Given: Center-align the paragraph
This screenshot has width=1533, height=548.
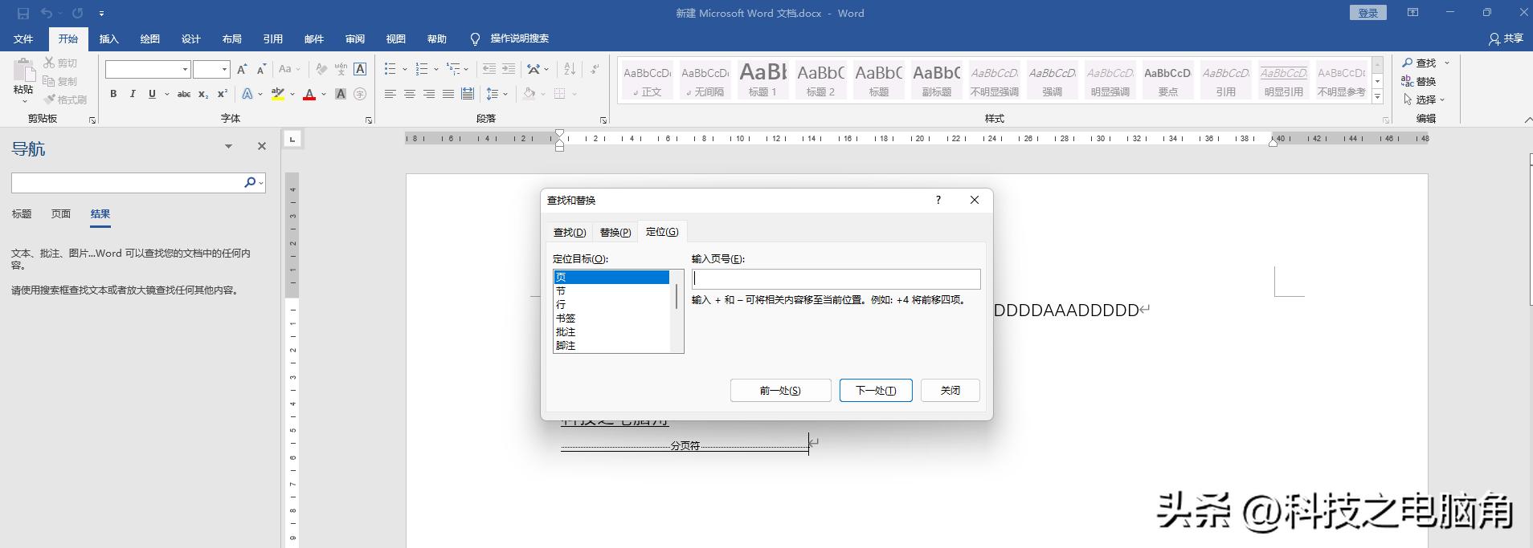Looking at the screenshot, I should click(410, 94).
